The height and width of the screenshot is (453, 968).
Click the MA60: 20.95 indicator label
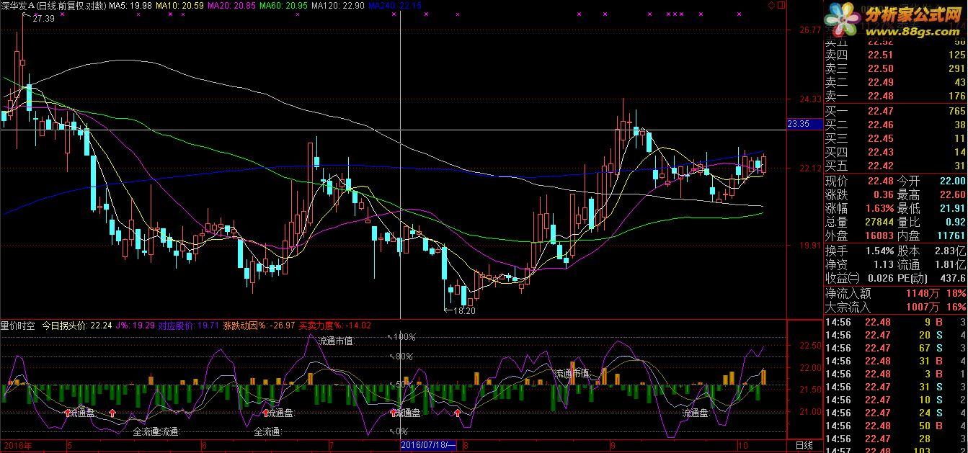point(283,6)
